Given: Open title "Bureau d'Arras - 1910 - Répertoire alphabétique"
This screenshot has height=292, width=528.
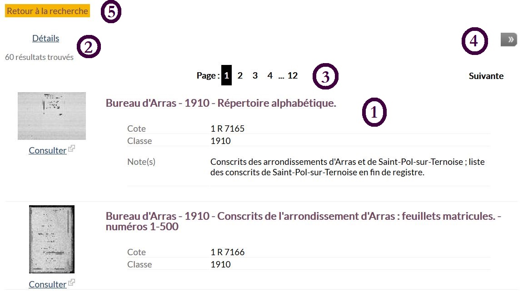Looking at the screenshot, I should tap(220, 103).
